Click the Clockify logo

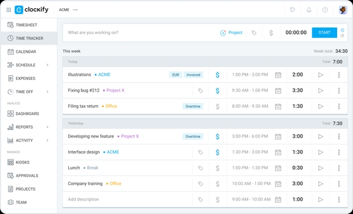tap(32, 9)
